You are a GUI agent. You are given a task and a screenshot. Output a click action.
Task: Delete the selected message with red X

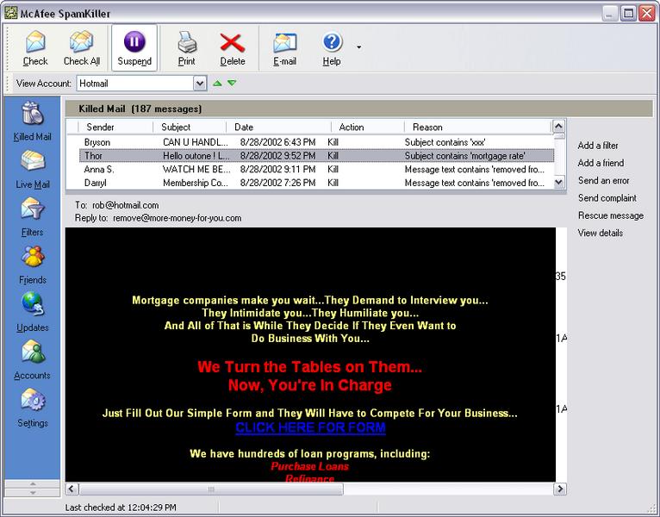tap(233, 48)
